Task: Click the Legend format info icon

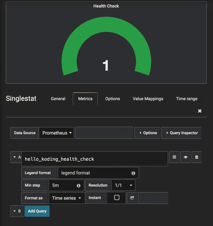Action: tap(133, 173)
